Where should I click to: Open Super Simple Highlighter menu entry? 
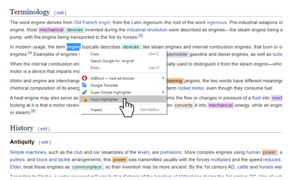tap(123, 92)
